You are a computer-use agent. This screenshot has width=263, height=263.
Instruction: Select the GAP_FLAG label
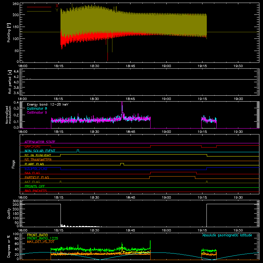click(32, 146)
